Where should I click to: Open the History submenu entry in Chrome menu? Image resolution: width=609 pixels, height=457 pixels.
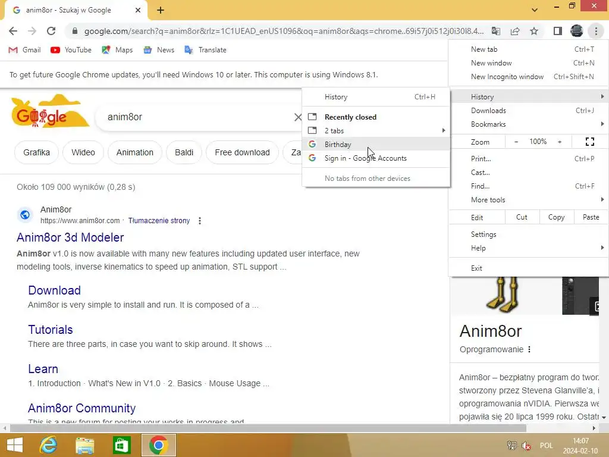[528, 97]
